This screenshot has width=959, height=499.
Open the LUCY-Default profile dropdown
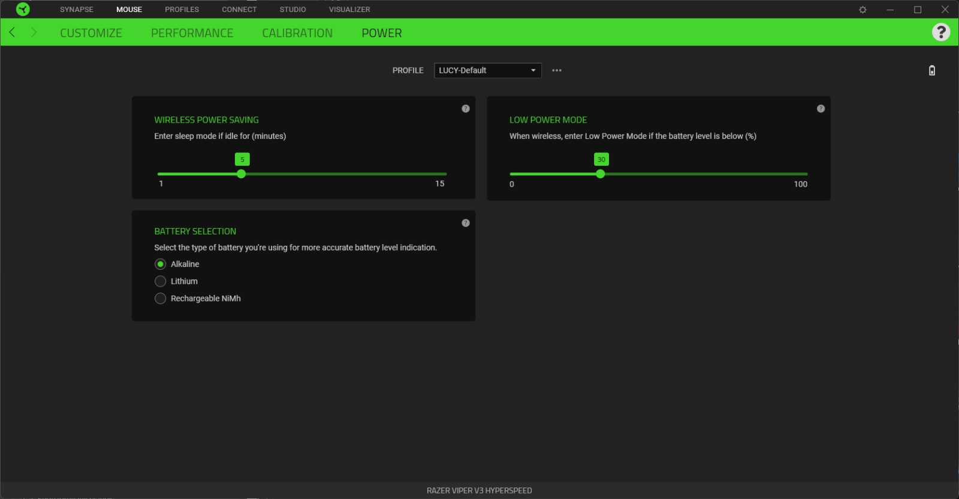pyautogui.click(x=488, y=71)
